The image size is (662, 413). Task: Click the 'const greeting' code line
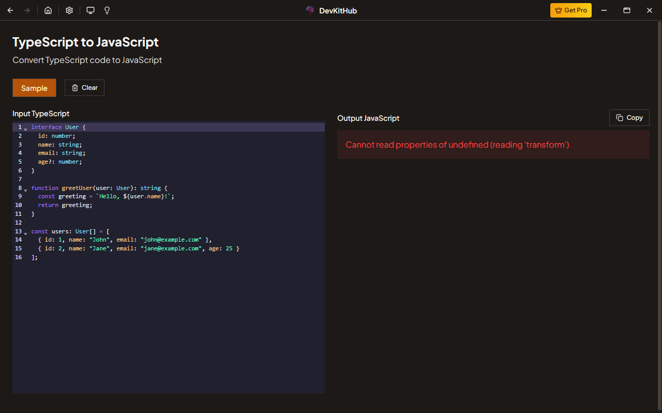click(106, 196)
